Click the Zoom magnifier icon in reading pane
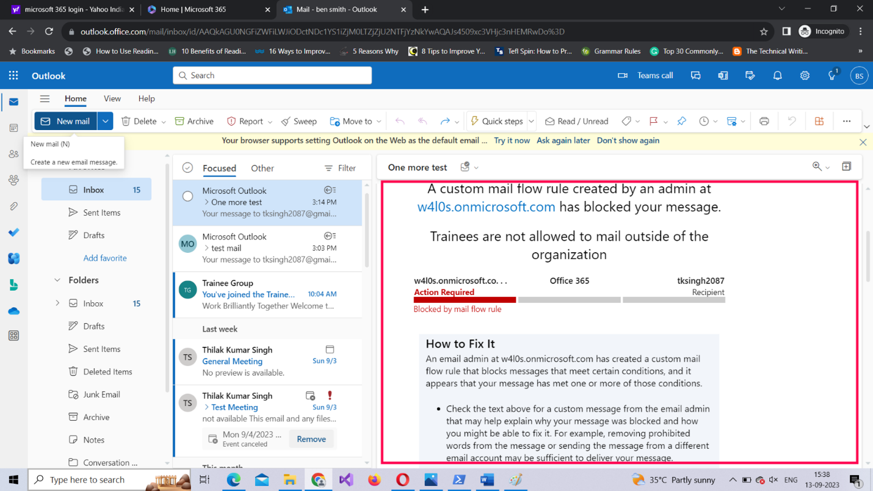 pos(817,167)
